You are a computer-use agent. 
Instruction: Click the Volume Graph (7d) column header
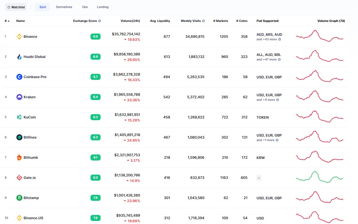coord(331,21)
